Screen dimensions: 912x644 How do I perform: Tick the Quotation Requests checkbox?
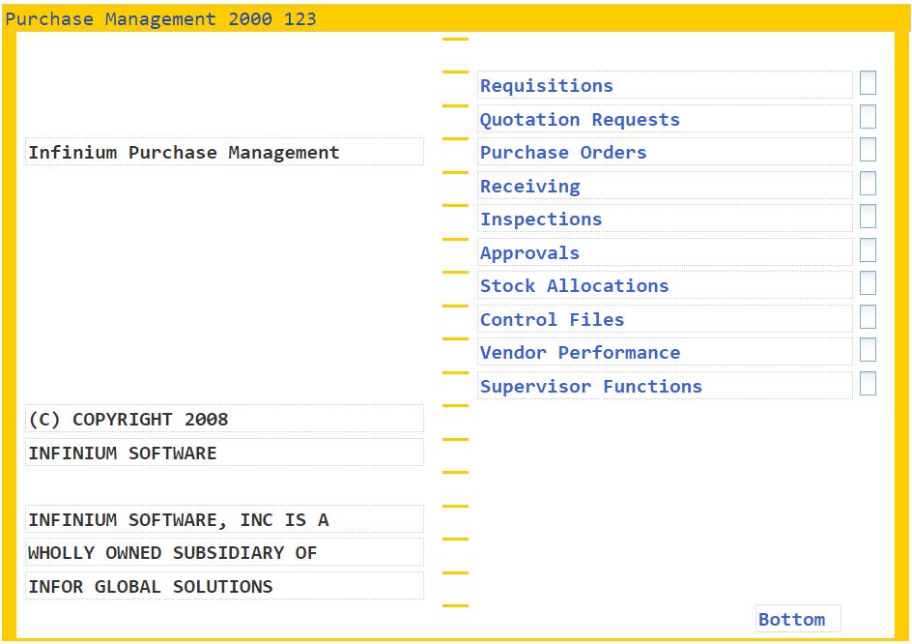pyautogui.click(x=868, y=116)
